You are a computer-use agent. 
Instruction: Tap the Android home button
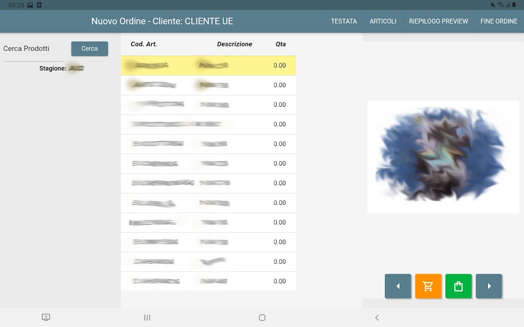tap(262, 318)
